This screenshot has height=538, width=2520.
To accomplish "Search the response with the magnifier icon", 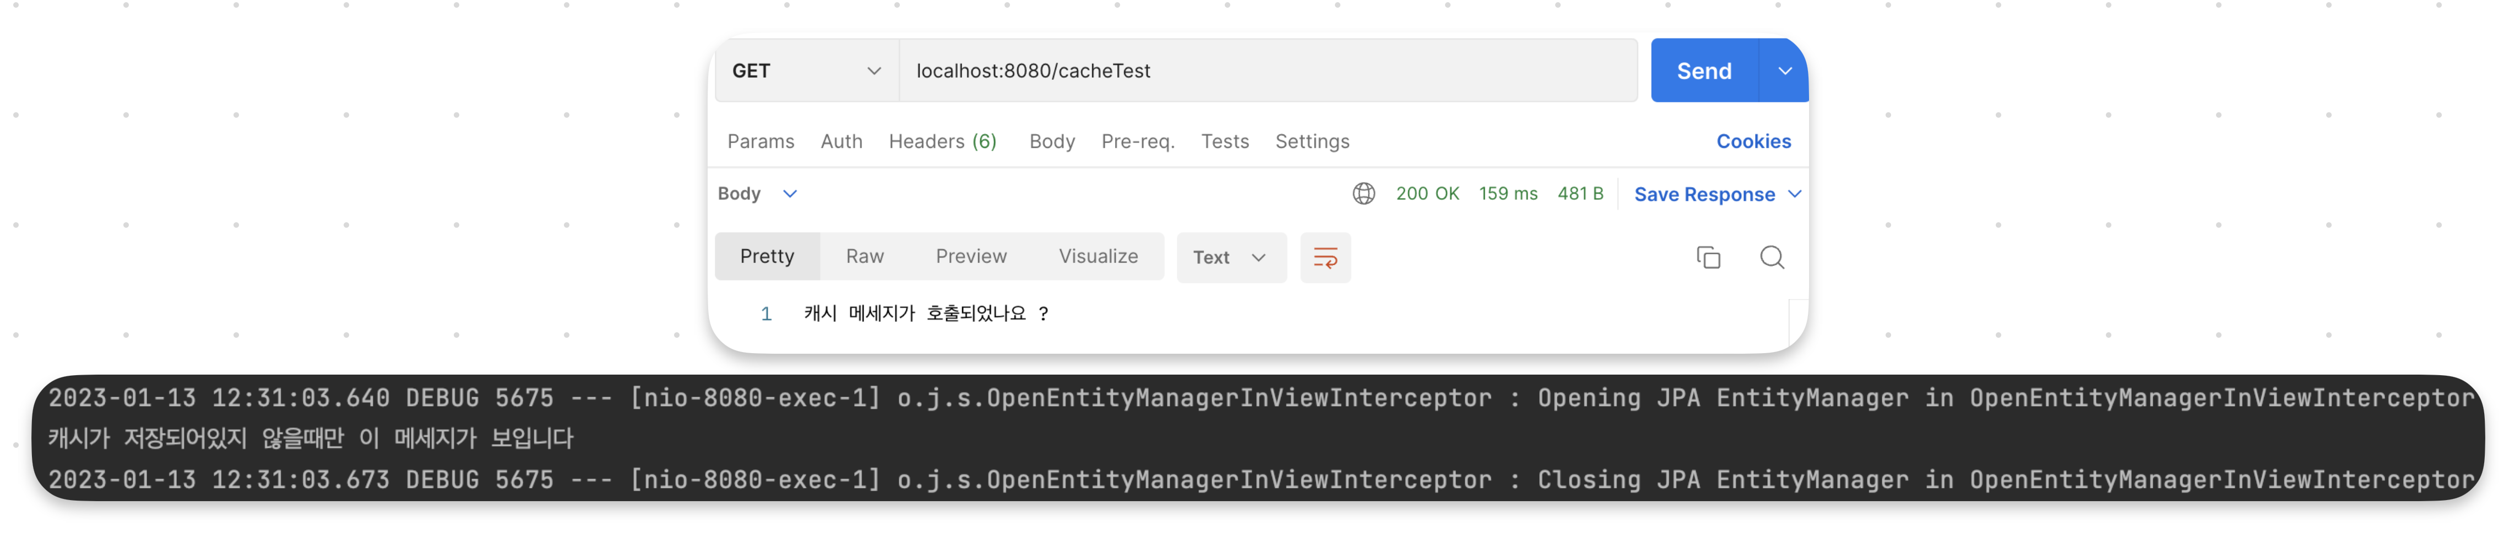I will (x=1772, y=258).
